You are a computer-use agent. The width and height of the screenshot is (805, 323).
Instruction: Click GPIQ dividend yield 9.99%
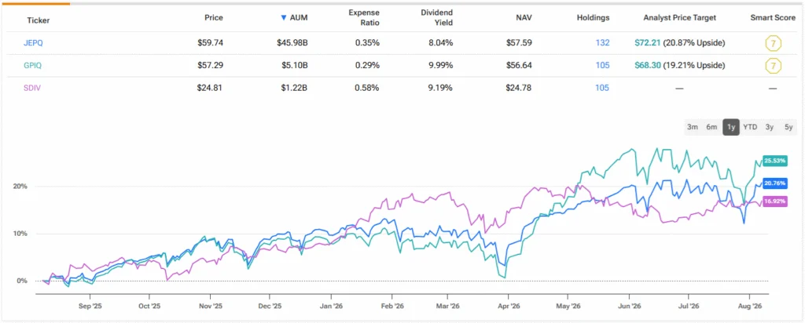(441, 66)
